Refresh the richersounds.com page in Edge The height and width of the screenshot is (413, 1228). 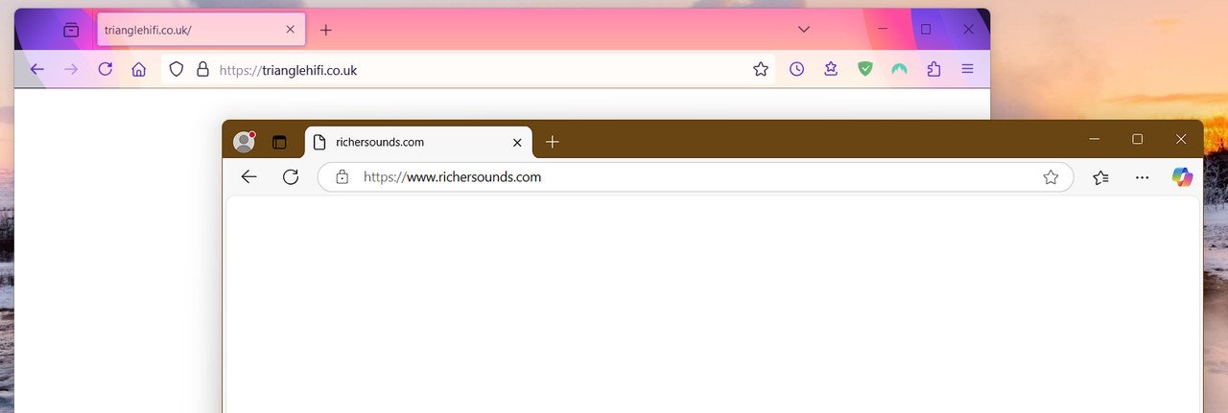291,176
